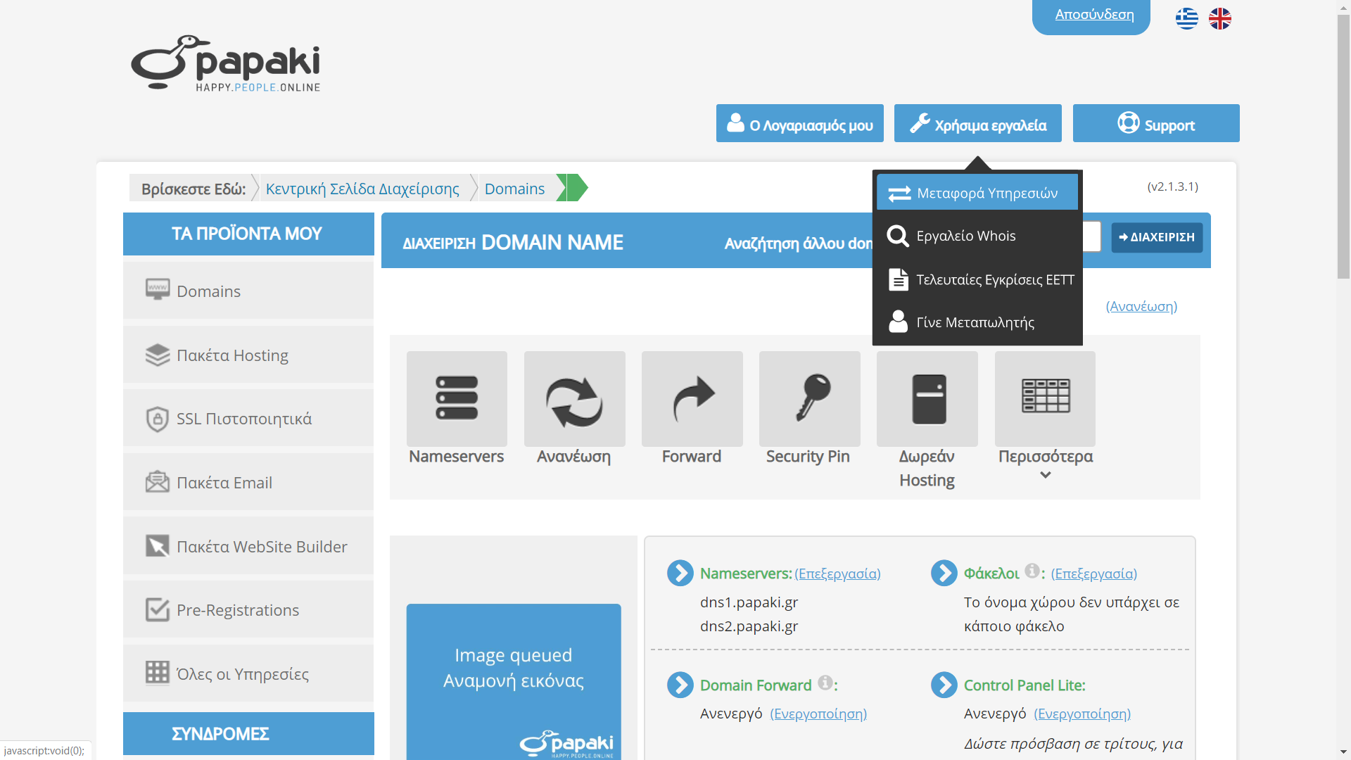Click Ενεργοποίηση under Domain Forward
This screenshot has width=1351, height=760.
[x=818, y=714]
